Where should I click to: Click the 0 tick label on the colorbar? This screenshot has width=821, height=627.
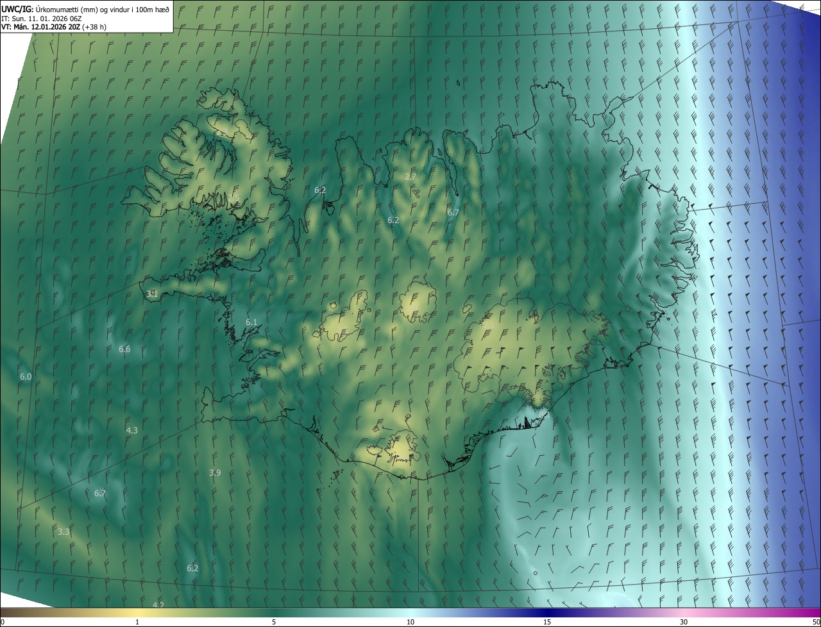3,622
